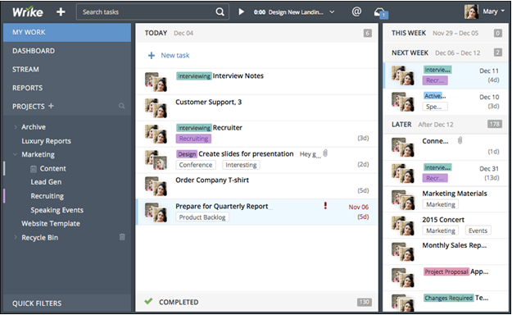Select the Speaking Events folder
Screen dimensions: 512x315
57,210
